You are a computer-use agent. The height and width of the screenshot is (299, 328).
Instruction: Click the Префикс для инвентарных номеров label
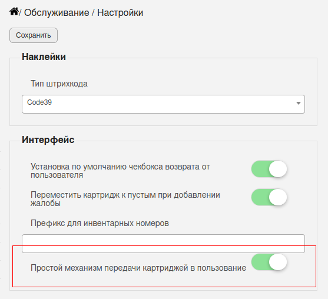(100, 223)
